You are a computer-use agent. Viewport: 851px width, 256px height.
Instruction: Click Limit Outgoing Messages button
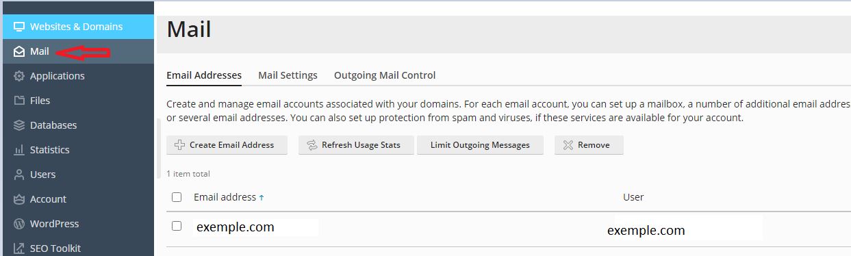click(x=480, y=145)
